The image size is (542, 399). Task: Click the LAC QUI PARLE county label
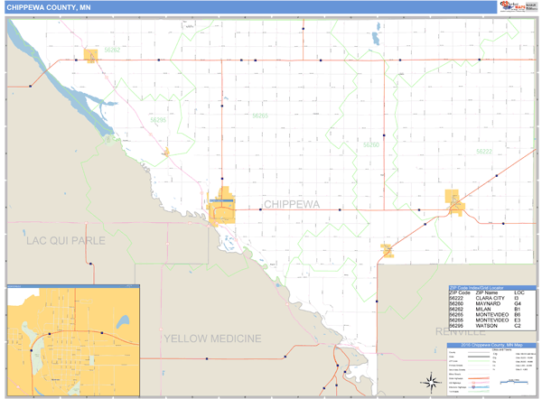point(66,241)
